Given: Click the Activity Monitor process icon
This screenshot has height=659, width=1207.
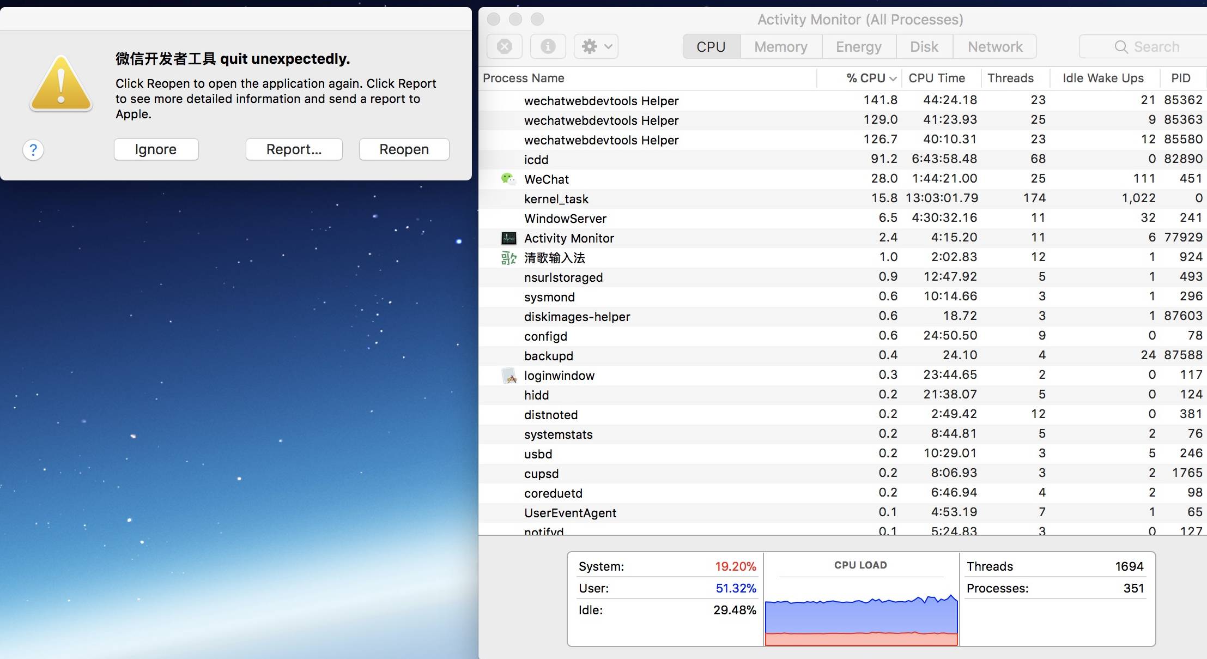Looking at the screenshot, I should [508, 238].
